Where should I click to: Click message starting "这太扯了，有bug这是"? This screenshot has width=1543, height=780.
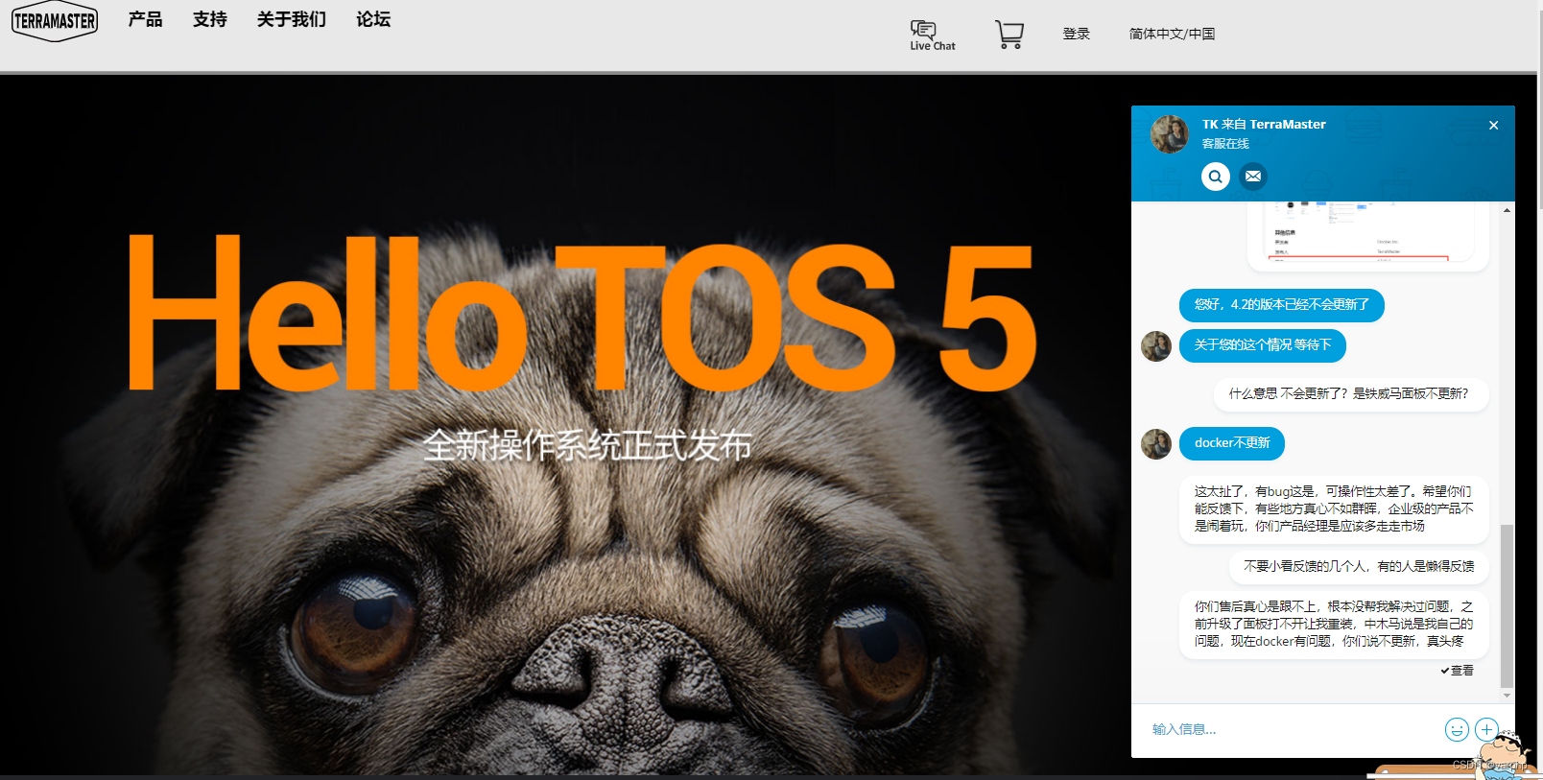tap(1334, 508)
